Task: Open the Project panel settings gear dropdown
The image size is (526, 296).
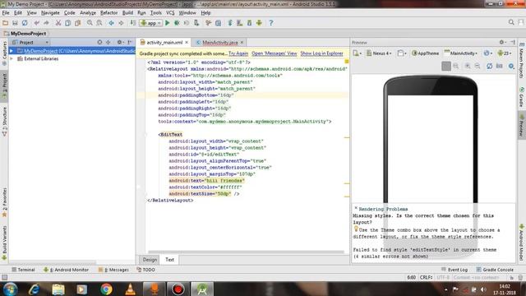Action: 120,42
